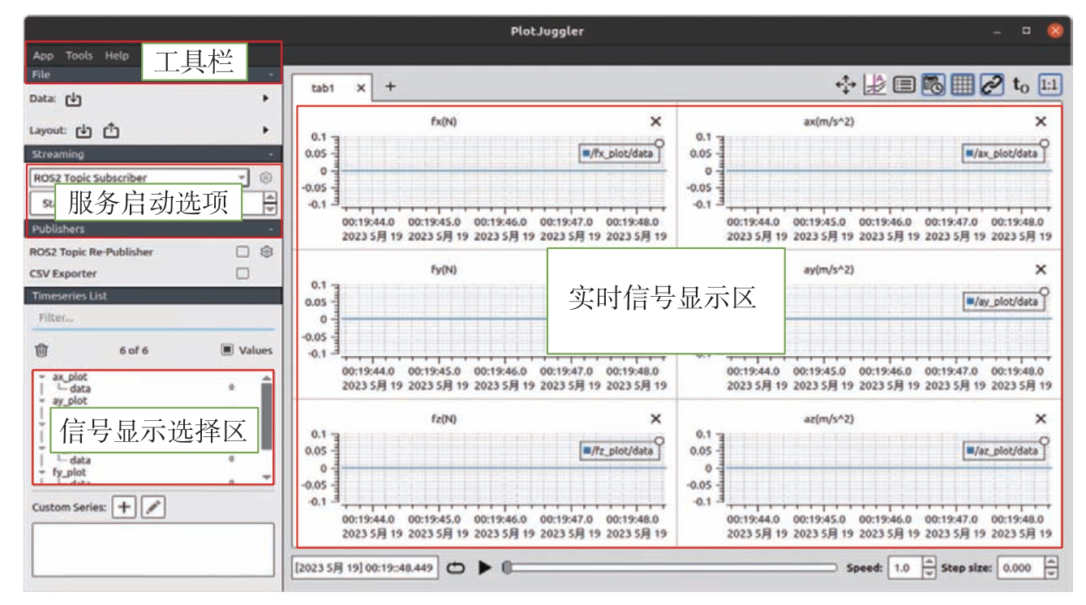Toggle the Values checkbox
The height and width of the screenshot is (605, 1086).
click(227, 350)
